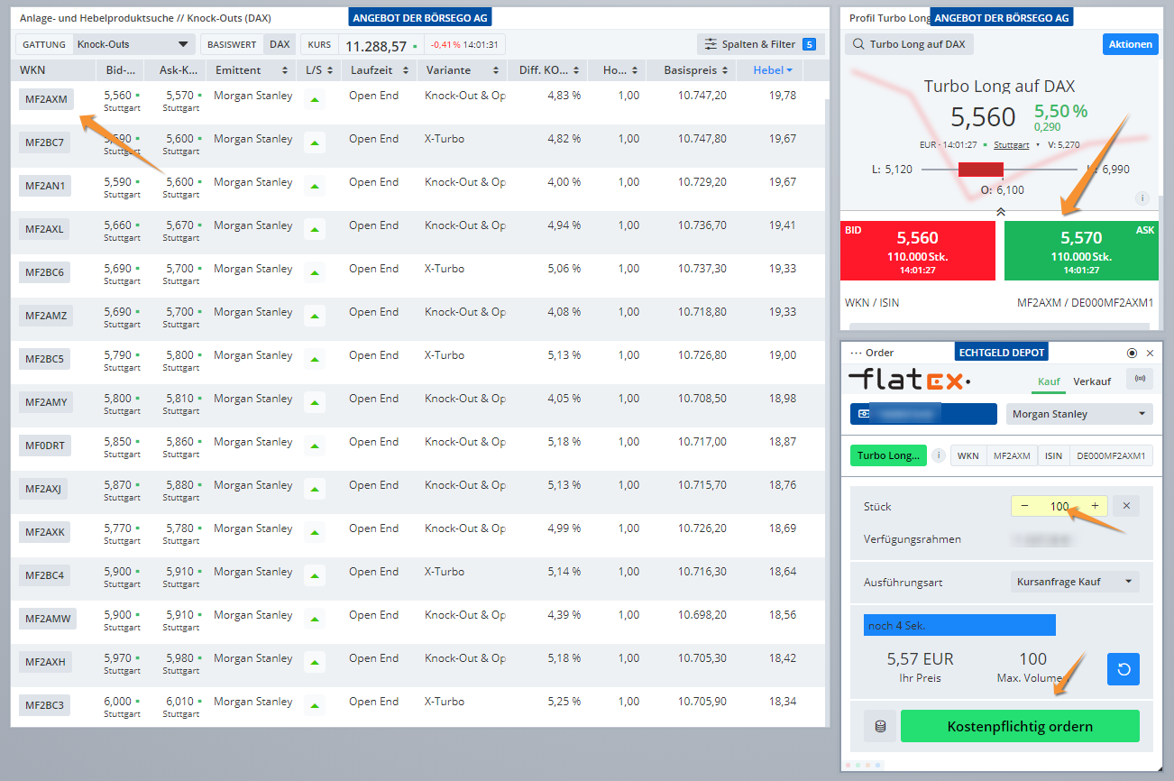Click the long arrow icon for MF2AXK row
This screenshot has height=781, width=1174.
coord(315,532)
